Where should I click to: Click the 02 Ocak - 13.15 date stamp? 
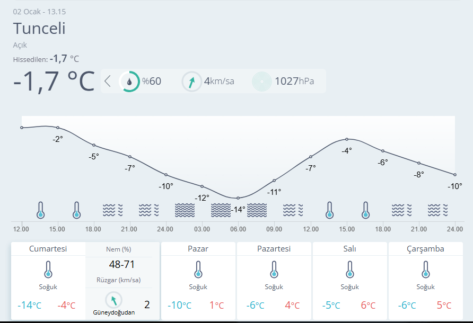(39, 12)
